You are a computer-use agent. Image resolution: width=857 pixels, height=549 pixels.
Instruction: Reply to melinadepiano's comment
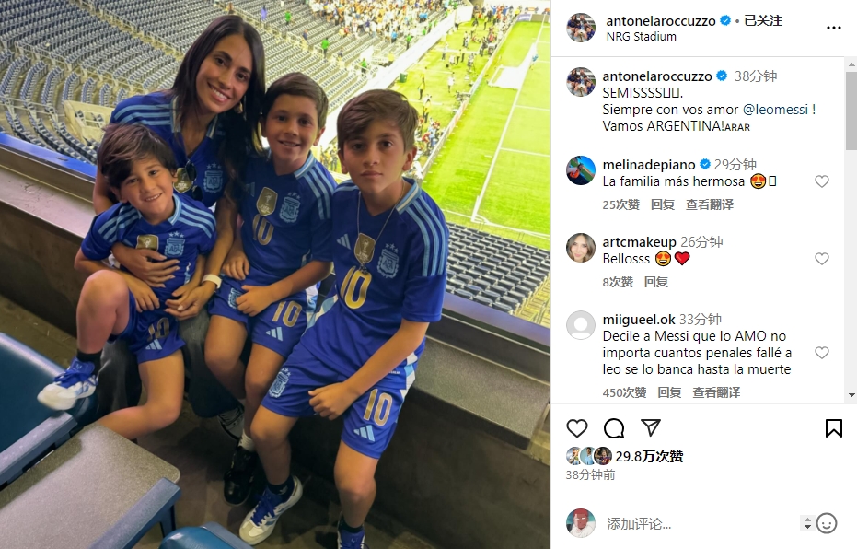point(663,204)
